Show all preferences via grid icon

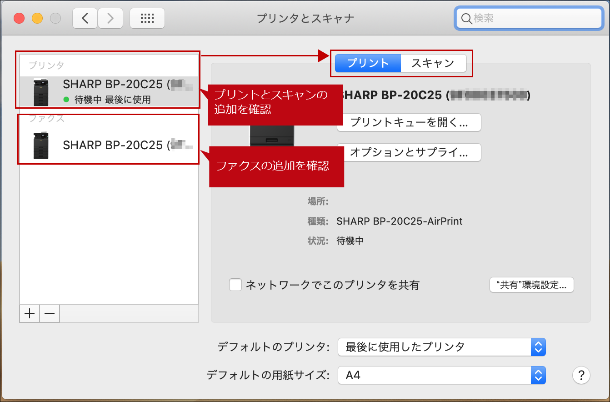(x=147, y=18)
